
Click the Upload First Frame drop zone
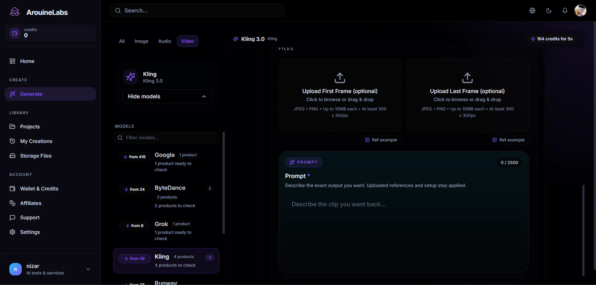pos(340,95)
